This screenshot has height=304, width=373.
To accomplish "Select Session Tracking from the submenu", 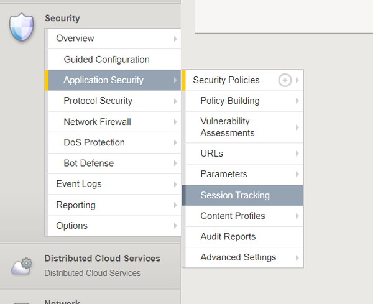I will pos(235,195).
